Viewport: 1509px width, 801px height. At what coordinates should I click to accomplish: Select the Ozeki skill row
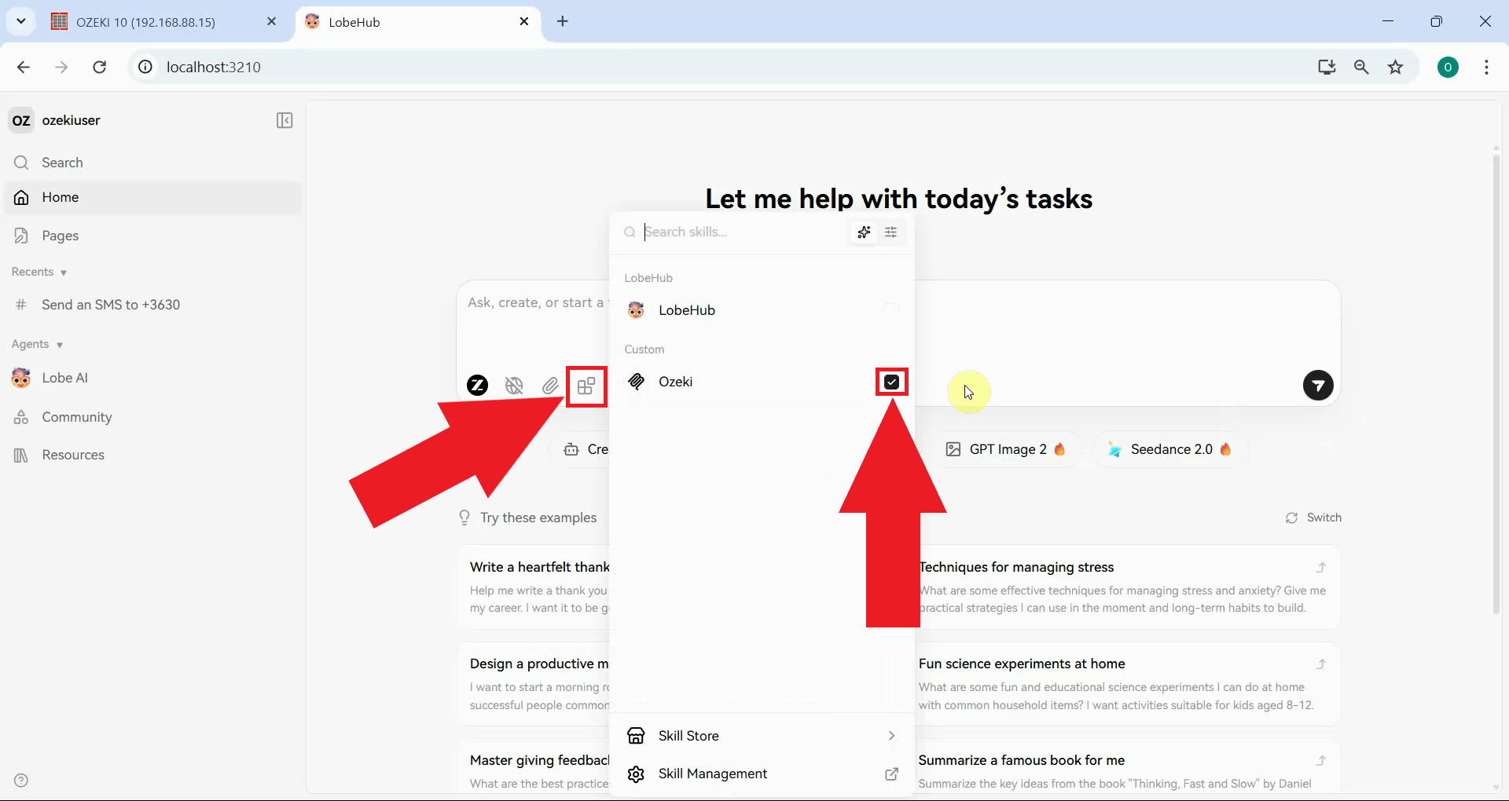click(762, 382)
